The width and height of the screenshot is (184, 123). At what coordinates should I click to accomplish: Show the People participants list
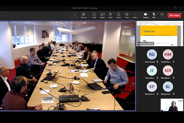click(x=102, y=15)
